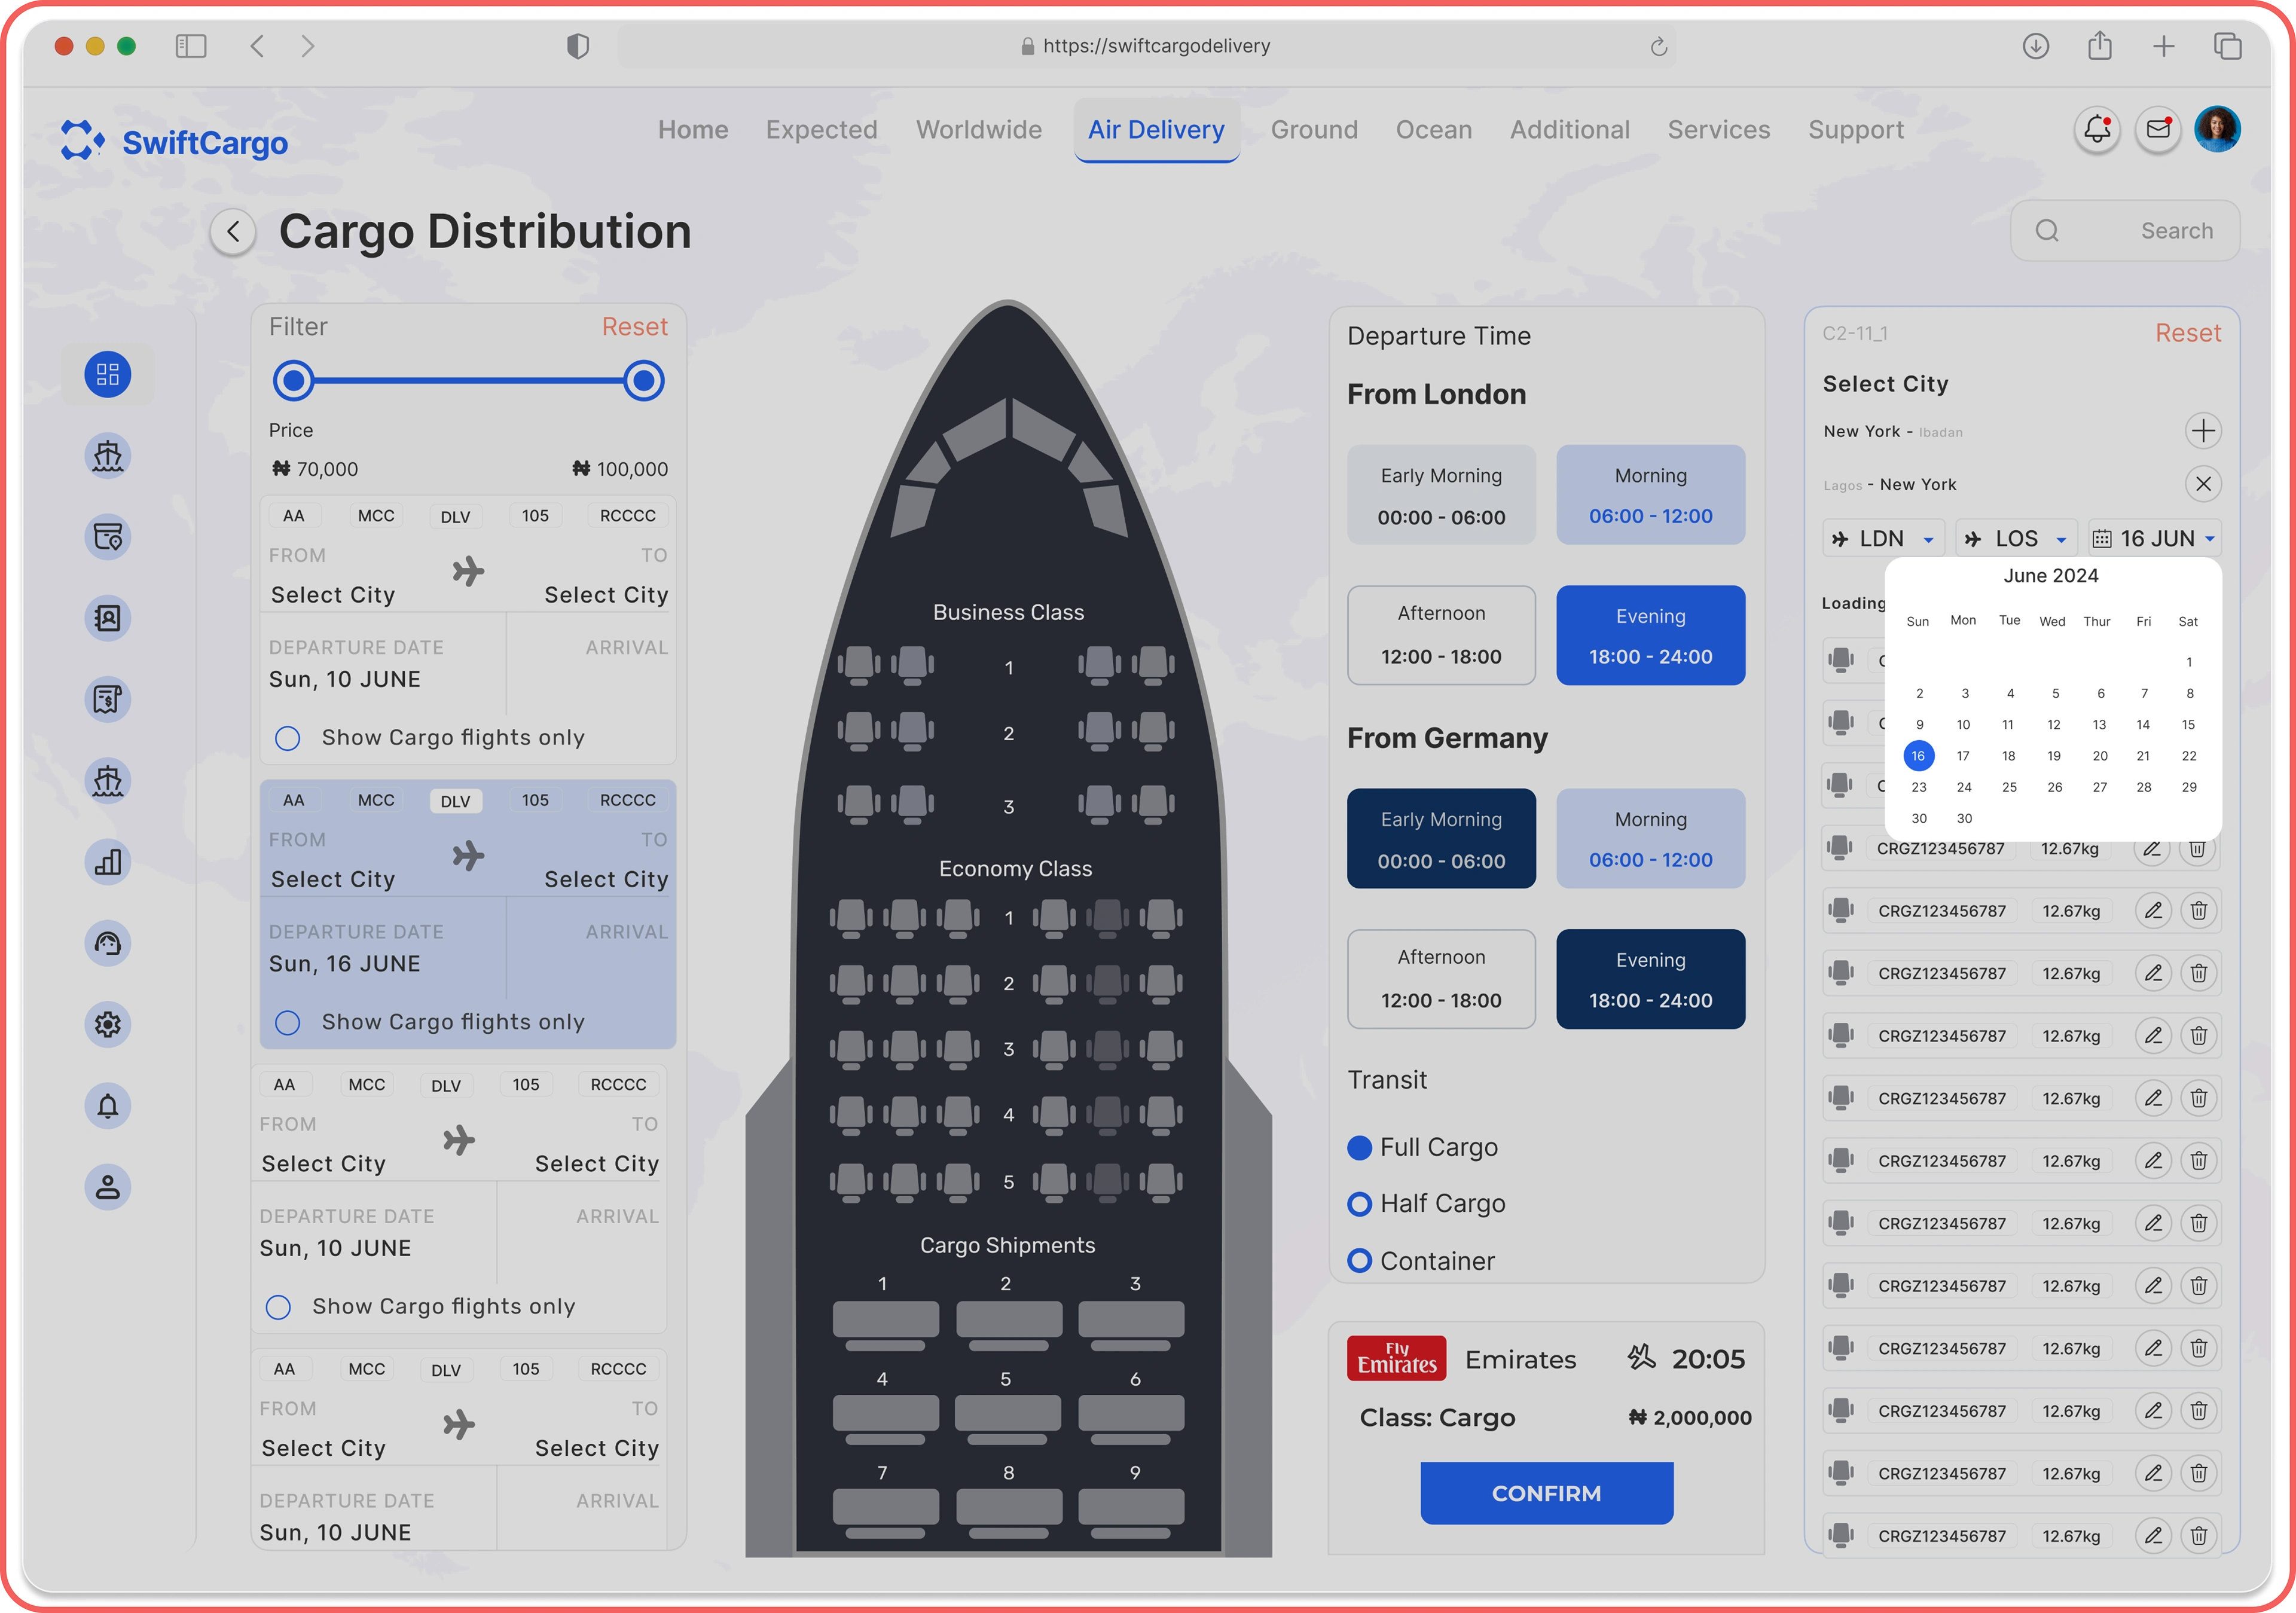Click the plus icon beside New York - Ibadan
Viewport: 2296px width, 1613px height.
click(2203, 431)
